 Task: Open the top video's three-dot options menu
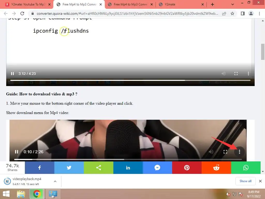(248, 74)
